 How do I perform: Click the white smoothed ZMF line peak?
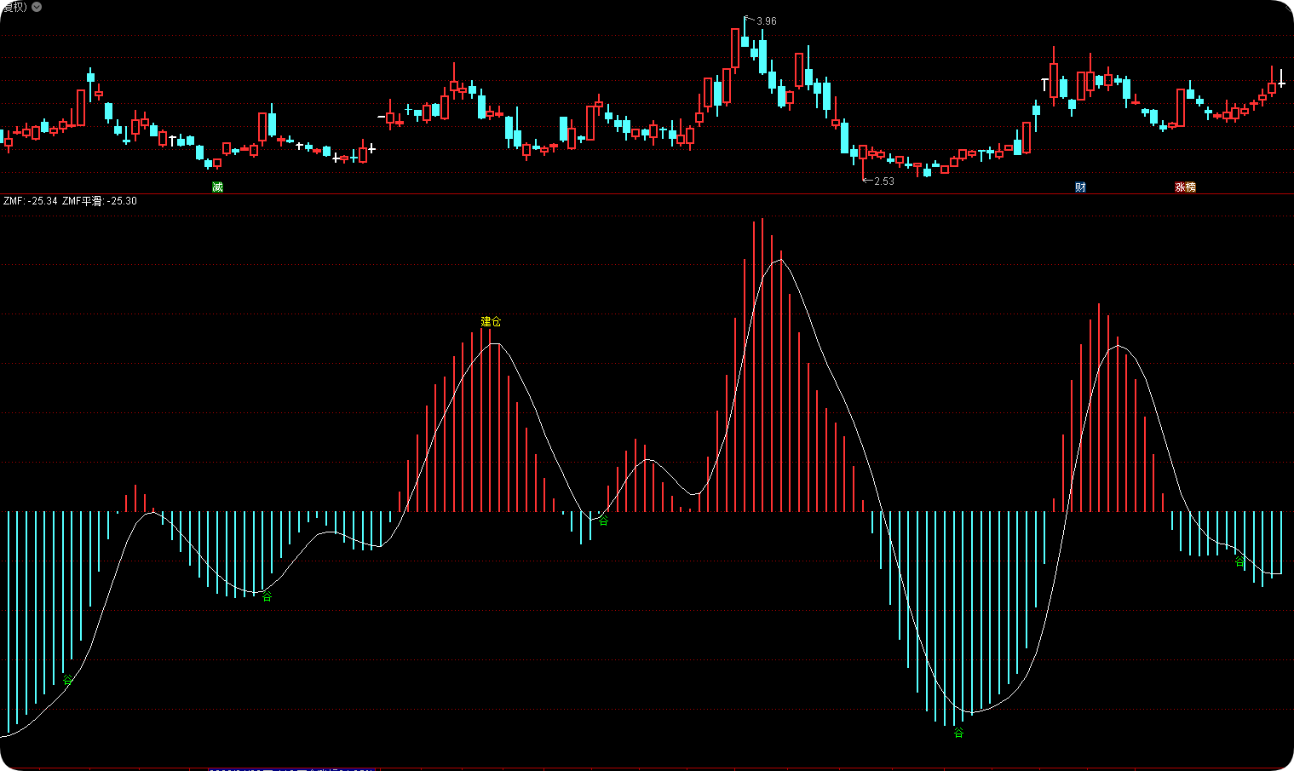[x=779, y=260]
